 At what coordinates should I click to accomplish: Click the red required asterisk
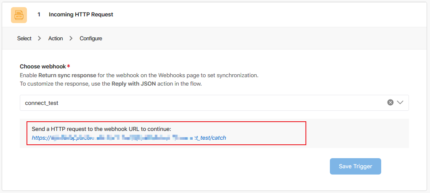pyautogui.click(x=69, y=66)
